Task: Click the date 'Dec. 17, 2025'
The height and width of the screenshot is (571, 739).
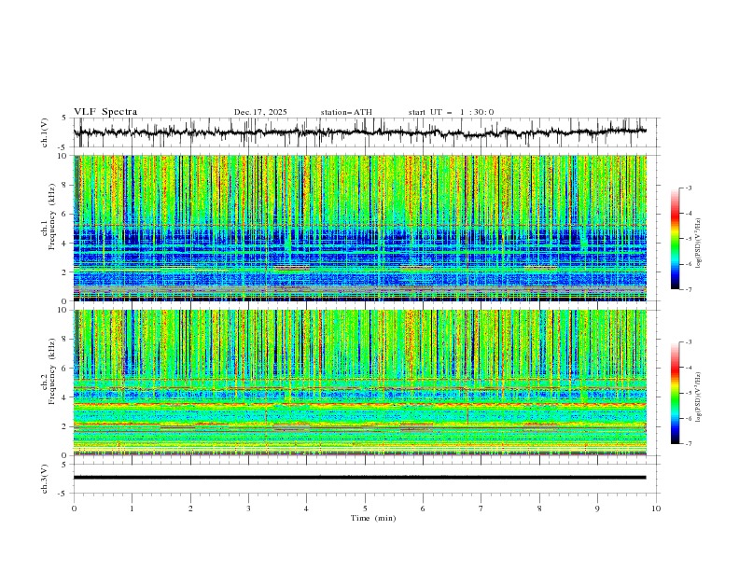Action: [260, 112]
